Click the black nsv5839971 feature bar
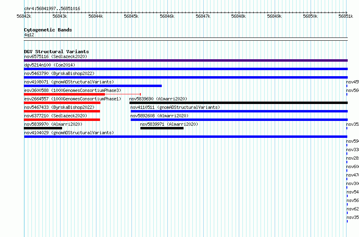 pos(162,128)
